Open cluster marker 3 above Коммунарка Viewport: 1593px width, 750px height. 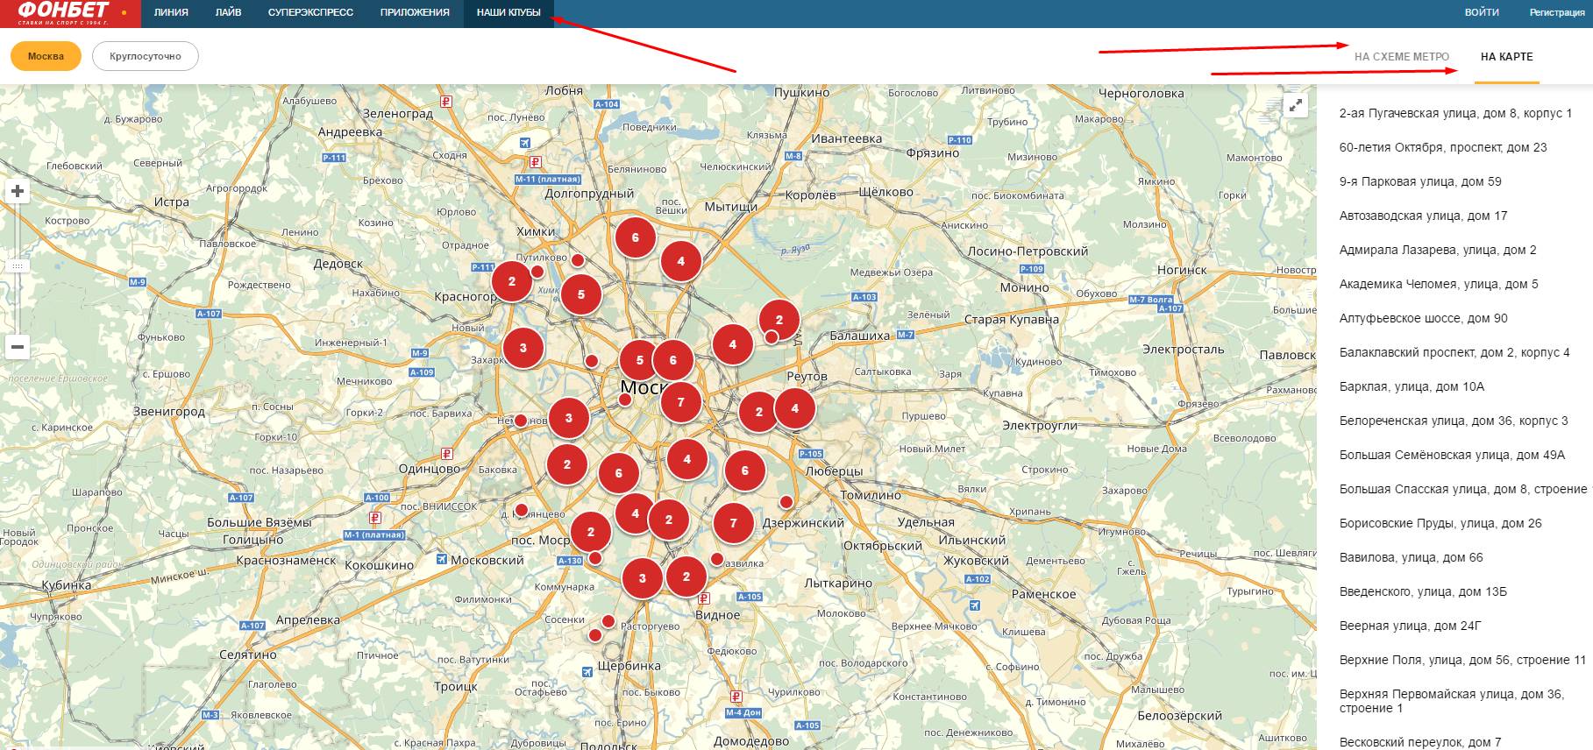click(x=643, y=578)
